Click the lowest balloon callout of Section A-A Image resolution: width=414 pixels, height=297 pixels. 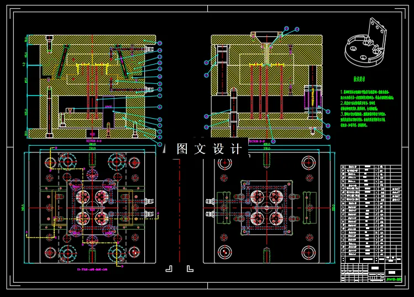[x=160, y=144]
